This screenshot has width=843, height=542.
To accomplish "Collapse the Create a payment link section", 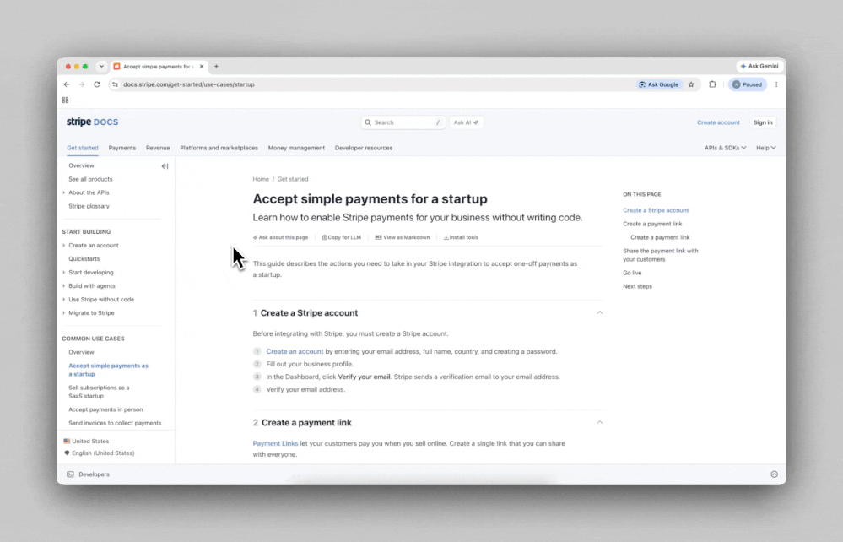I will (x=599, y=422).
